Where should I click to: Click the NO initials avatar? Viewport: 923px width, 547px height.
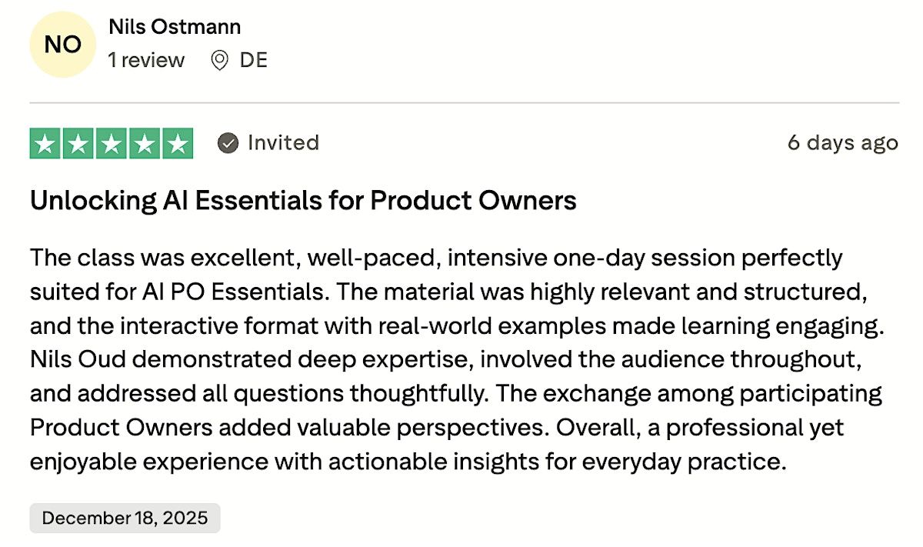[62, 45]
